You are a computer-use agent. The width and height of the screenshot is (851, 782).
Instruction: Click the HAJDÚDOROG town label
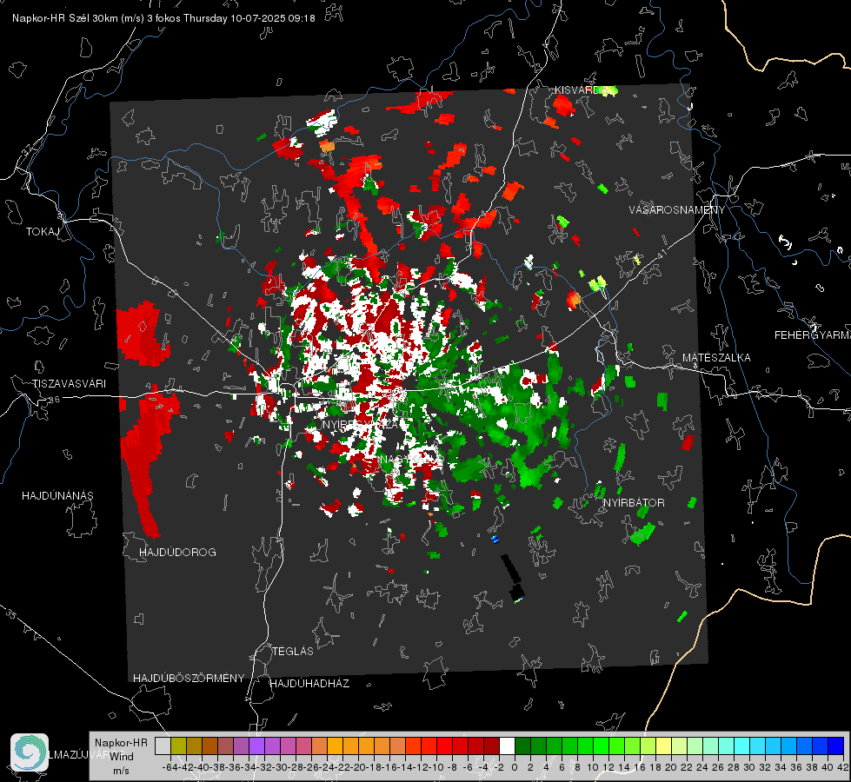[177, 552]
